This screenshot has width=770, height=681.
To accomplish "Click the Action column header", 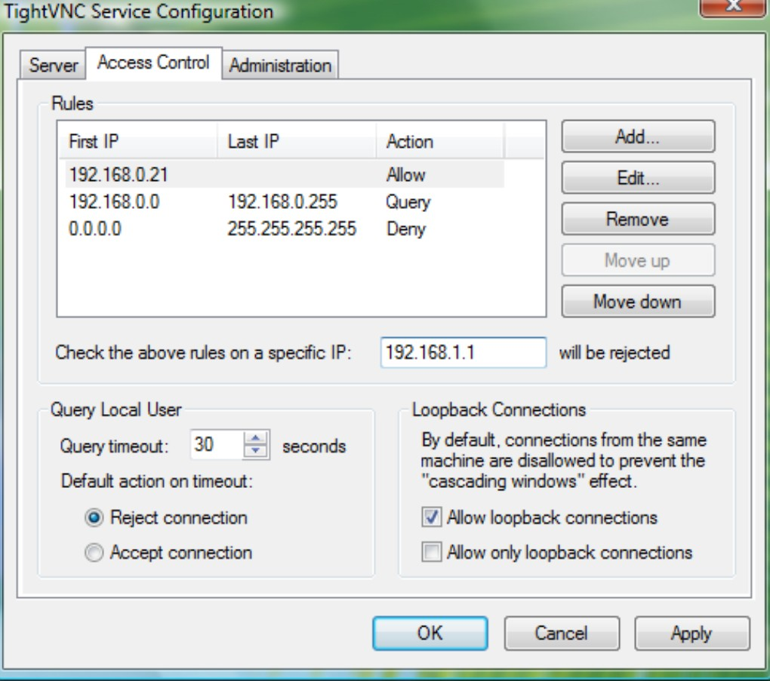I will tap(440, 141).
